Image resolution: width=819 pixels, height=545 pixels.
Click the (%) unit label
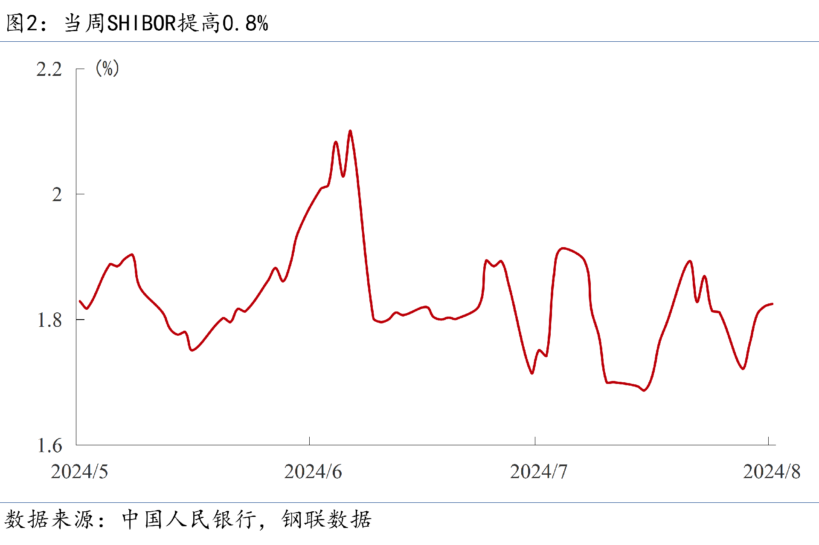(107, 68)
